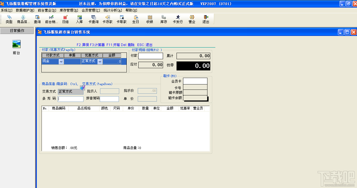Image resolution: width=357 pixels, height=188 pixels.
Task: Open the 帮助[H] menu
Action: (x=131, y=10)
